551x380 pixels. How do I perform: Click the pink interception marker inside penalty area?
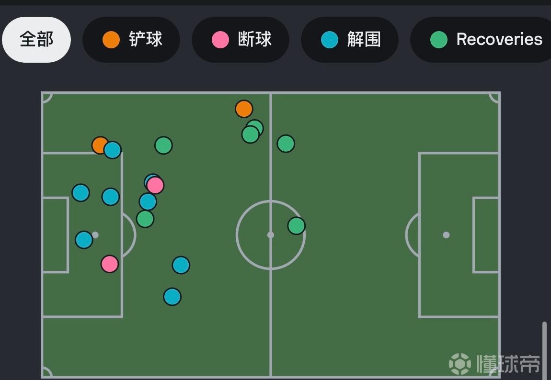click(x=109, y=264)
